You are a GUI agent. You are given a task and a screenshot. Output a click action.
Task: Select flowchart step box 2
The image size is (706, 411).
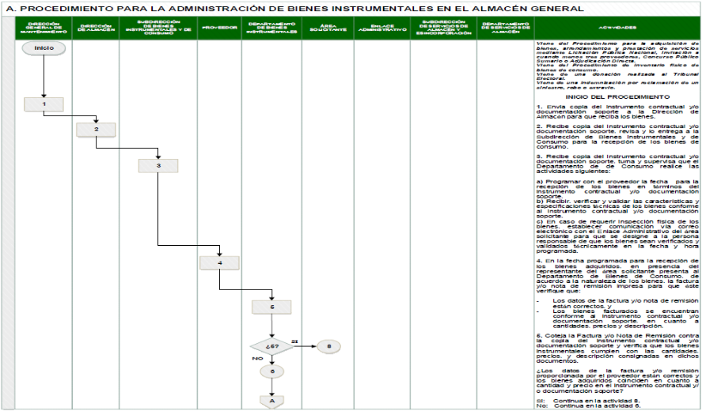click(97, 129)
